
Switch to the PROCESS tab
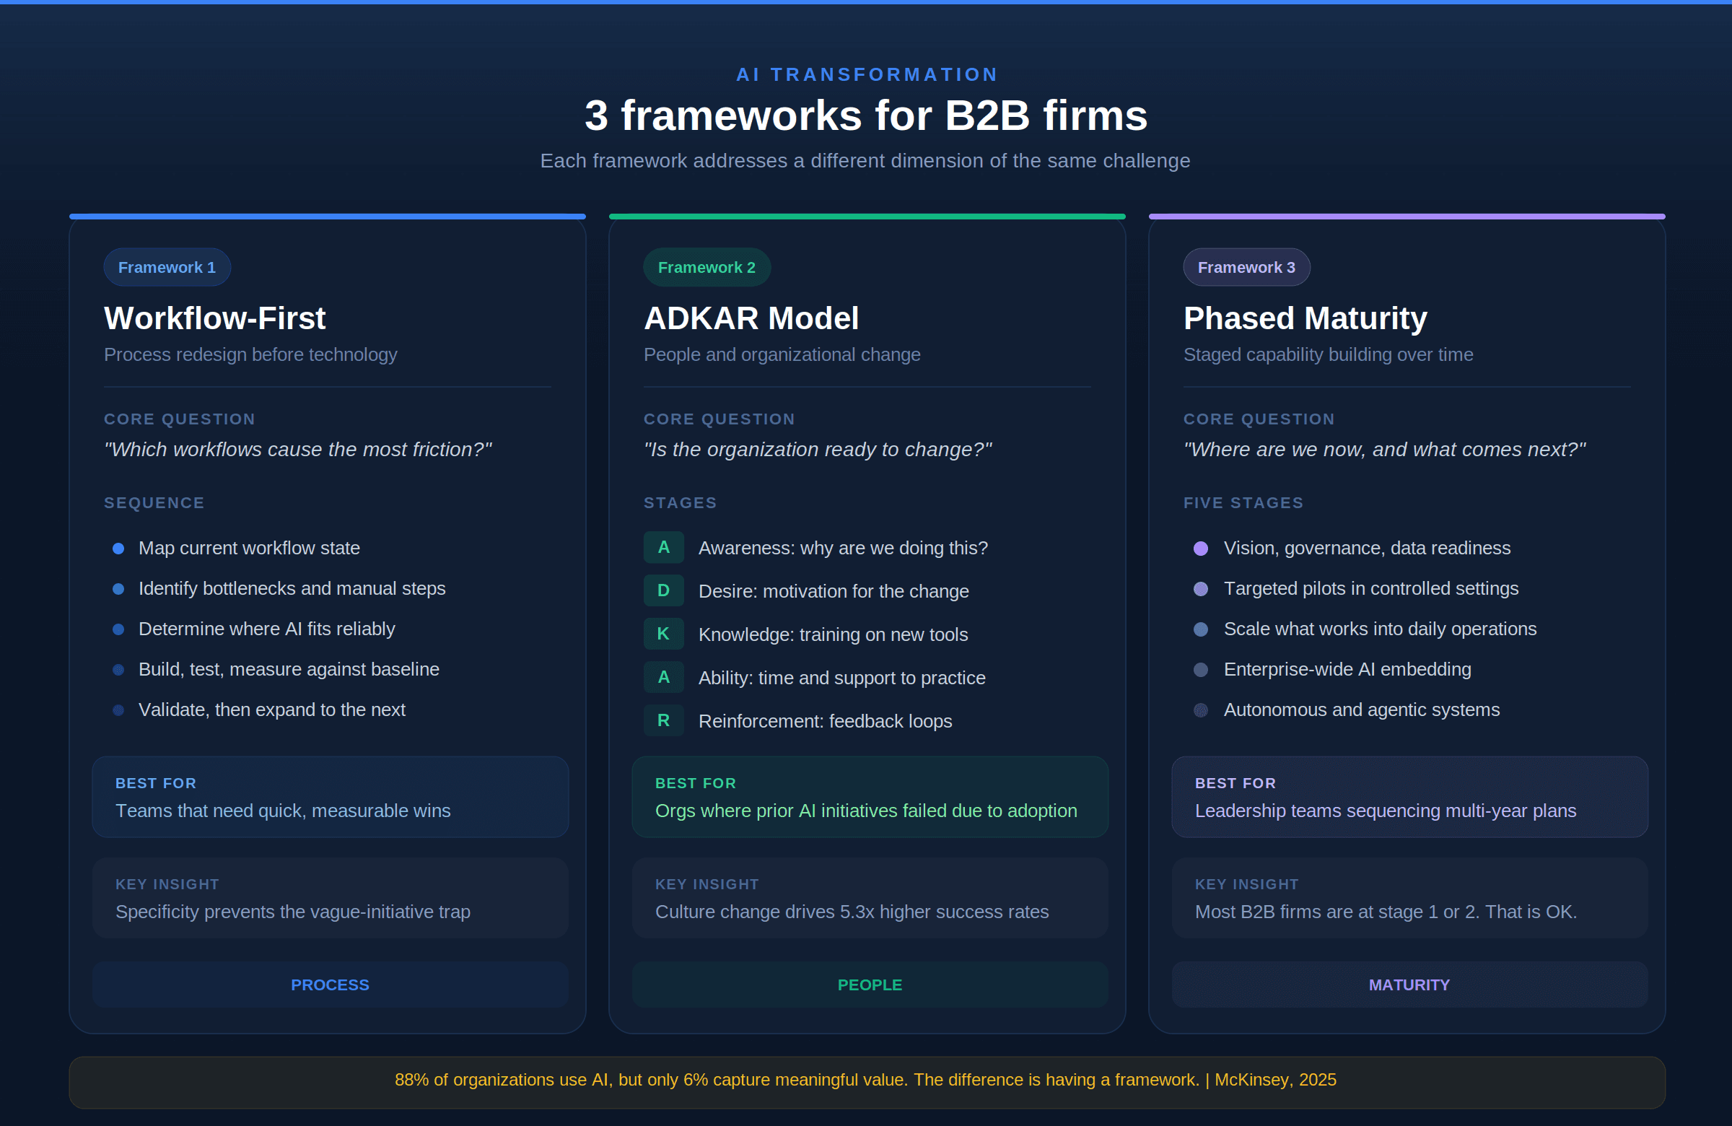point(330,984)
